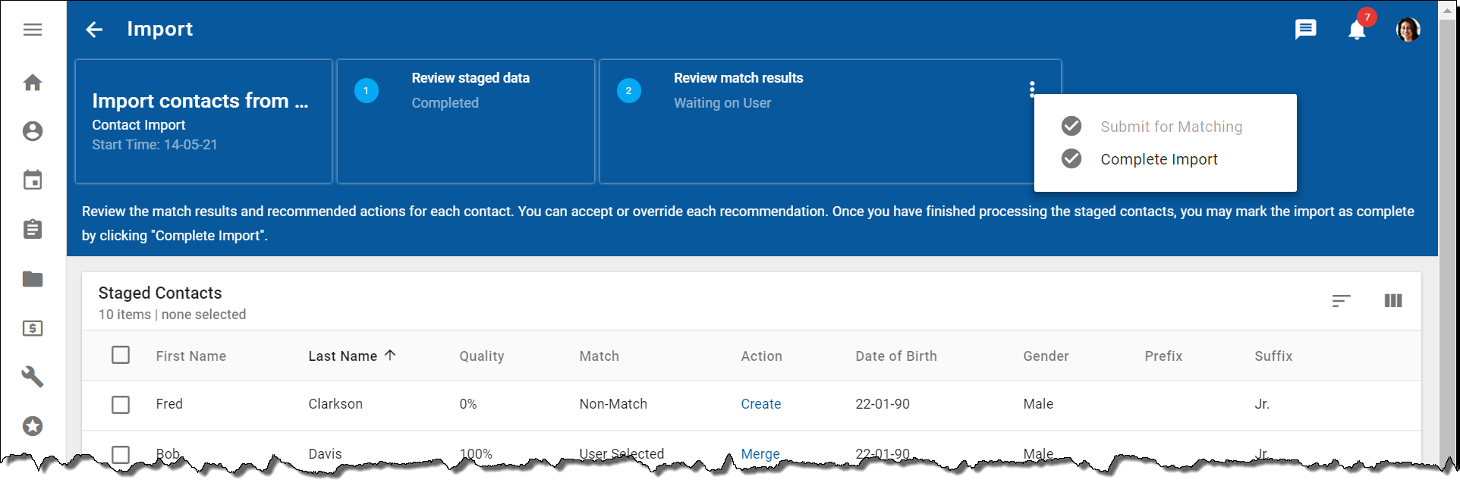Open the chat messages icon
1460x489 pixels.
[x=1305, y=30]
